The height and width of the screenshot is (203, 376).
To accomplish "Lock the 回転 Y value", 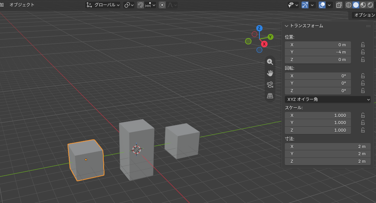I will (363, 83).
